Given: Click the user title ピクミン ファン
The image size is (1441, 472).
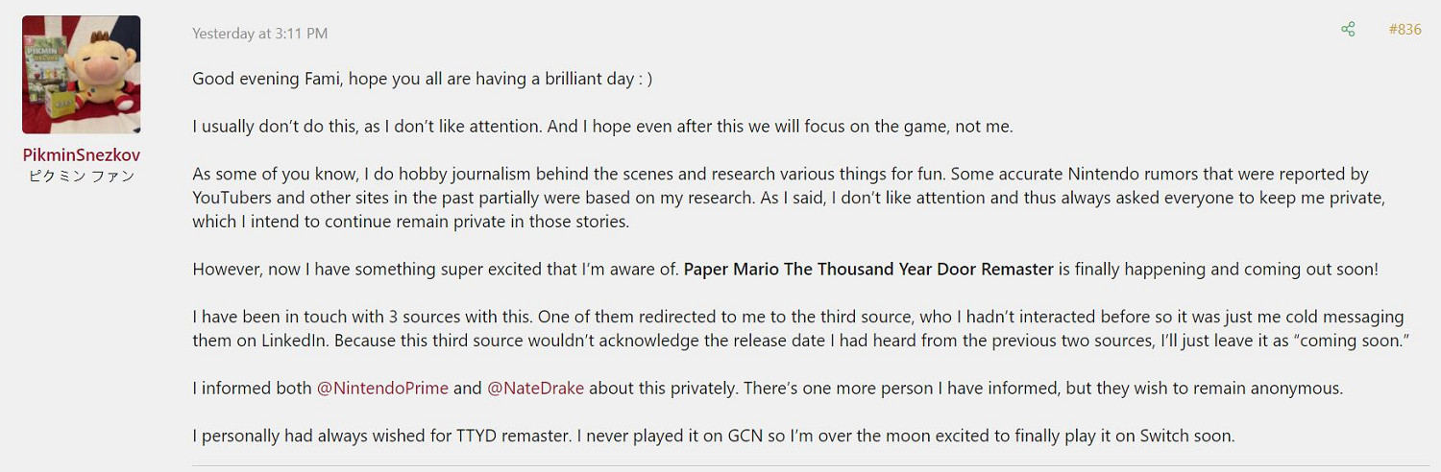Looking at the screenshot, I should pyautogui.click(x=81, y=177).
